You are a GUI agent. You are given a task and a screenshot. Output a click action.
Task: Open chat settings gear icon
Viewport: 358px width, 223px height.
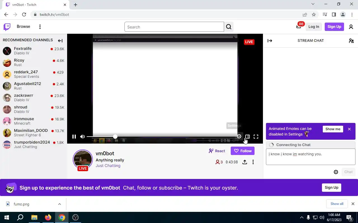(336, 172)
